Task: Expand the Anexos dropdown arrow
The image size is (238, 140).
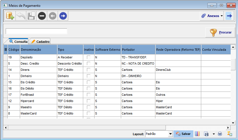Action: (222, 16)
